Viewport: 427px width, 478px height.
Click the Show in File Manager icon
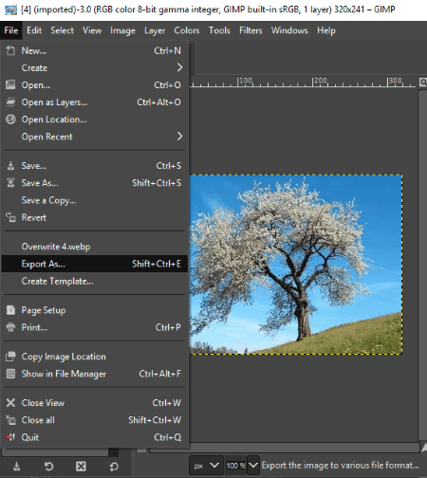[x=10, y=374]
